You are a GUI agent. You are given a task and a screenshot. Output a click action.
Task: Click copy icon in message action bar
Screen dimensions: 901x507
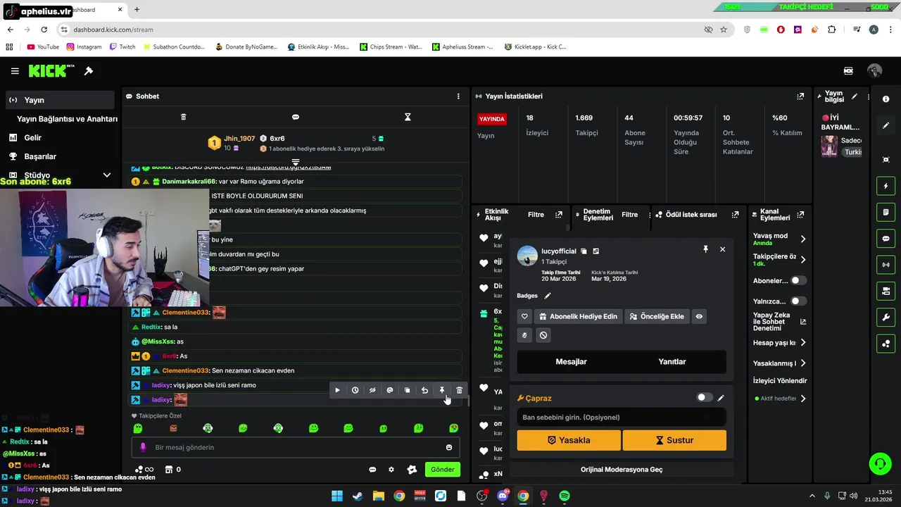(x=407, y=390)
